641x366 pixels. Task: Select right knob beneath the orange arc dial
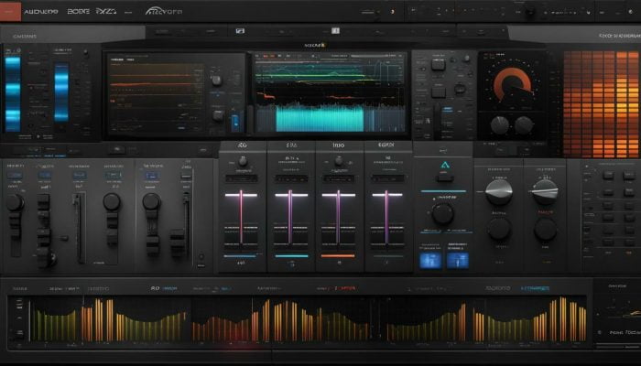(x=524, y=124)
